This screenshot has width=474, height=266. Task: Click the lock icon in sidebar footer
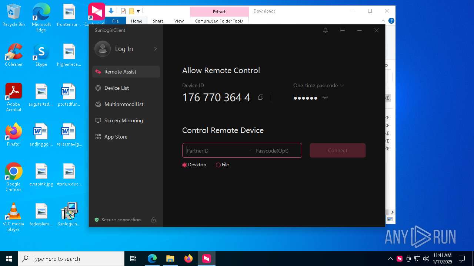153,220
